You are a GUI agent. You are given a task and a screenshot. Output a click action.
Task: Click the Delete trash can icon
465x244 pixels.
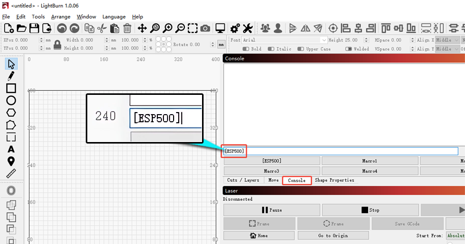(127, 28)
